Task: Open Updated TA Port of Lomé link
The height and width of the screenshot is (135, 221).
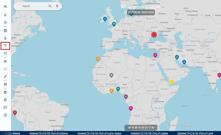Action: pos(195,133)
